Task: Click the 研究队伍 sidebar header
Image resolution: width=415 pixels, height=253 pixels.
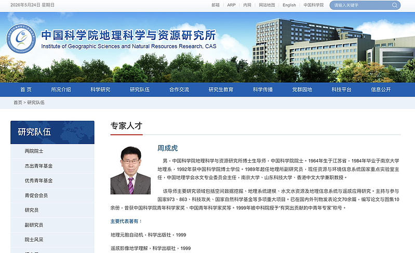Action: 52,132
